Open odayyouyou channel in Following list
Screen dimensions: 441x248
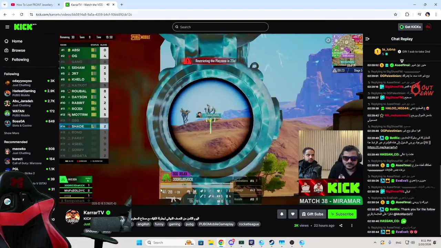29,83
